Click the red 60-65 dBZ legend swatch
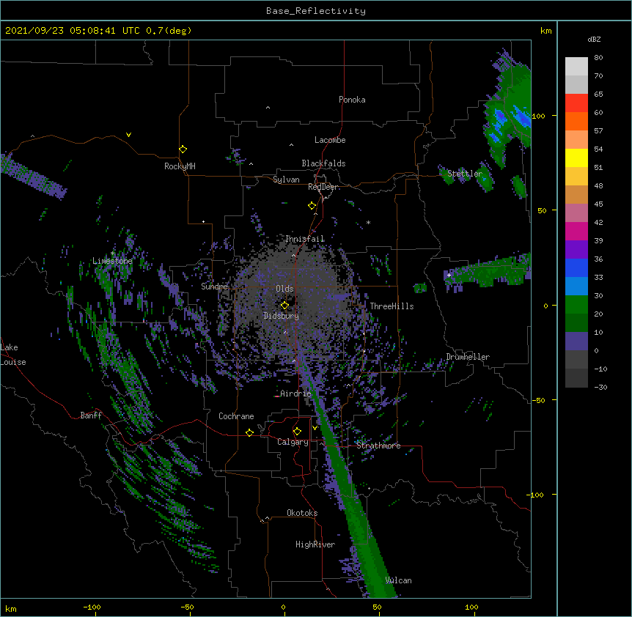 (576, 103)
